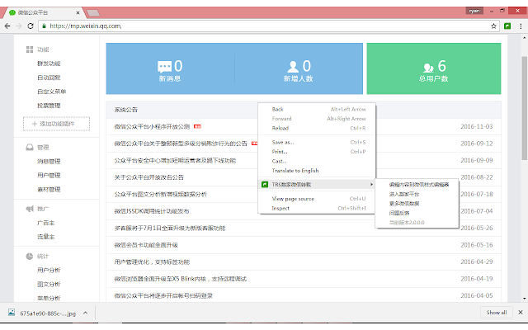Close the downloads bar with the X
The height and width of the screenshot is (330, 528).
(521, 312)
